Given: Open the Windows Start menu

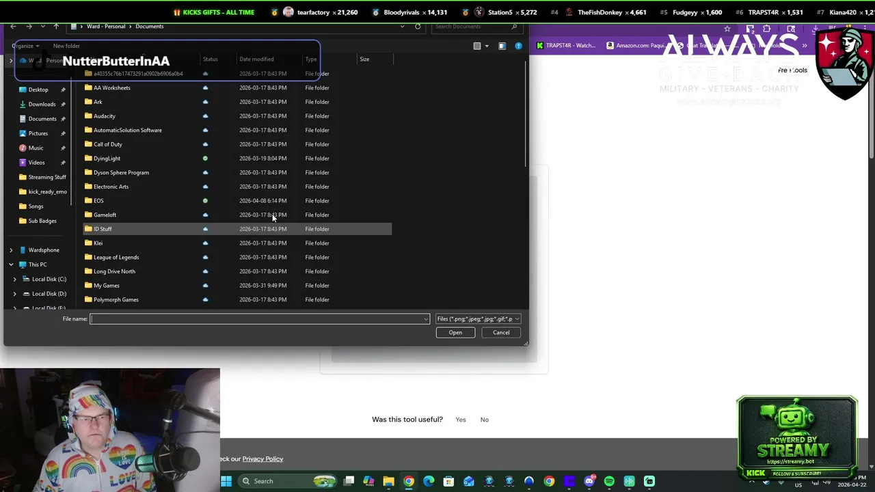Looking at the screenshot, I should 226,481.
